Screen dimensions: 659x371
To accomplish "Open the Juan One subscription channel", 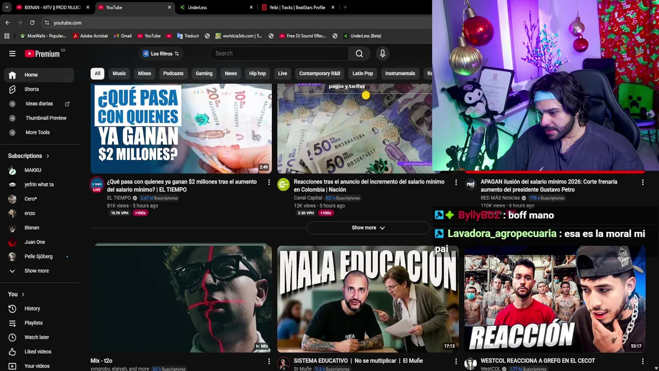I will pos(39,242).
